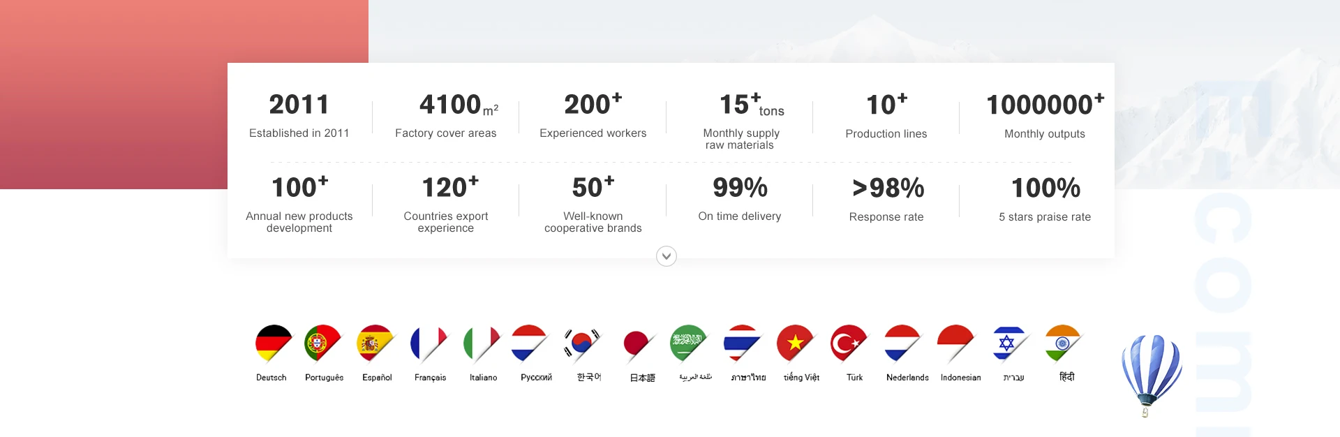This screenshot has height=437, width=1340.
Task: Choose the Spanish flag icon
Action: [375, 343]
